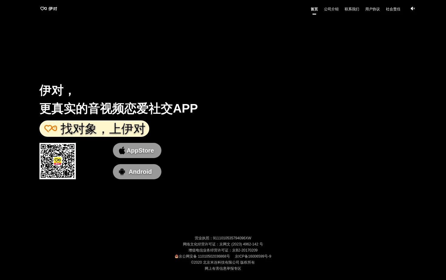Click the Apple logo icon
The height and width of the screenshot is (280, 446).
pos(122,150)
